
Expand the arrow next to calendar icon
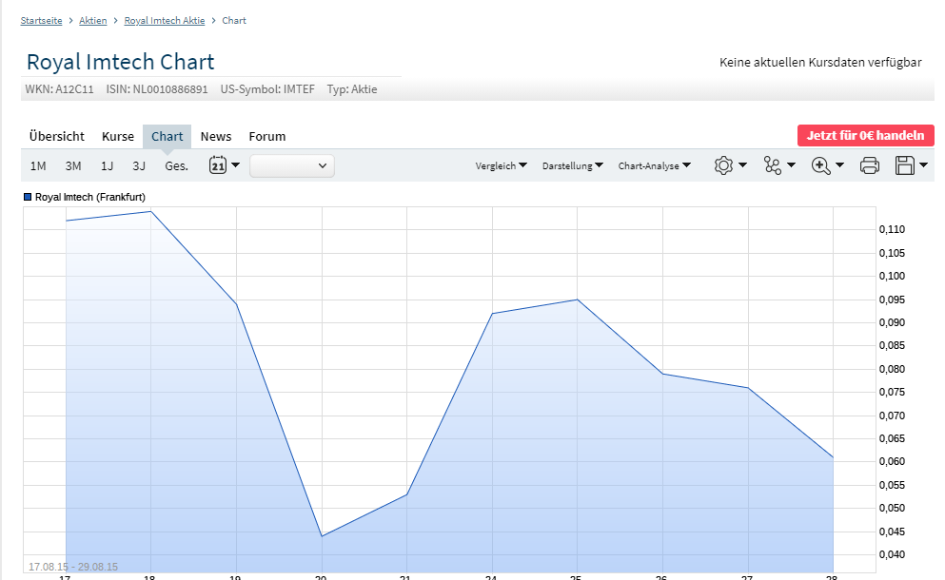coord(236,165)
